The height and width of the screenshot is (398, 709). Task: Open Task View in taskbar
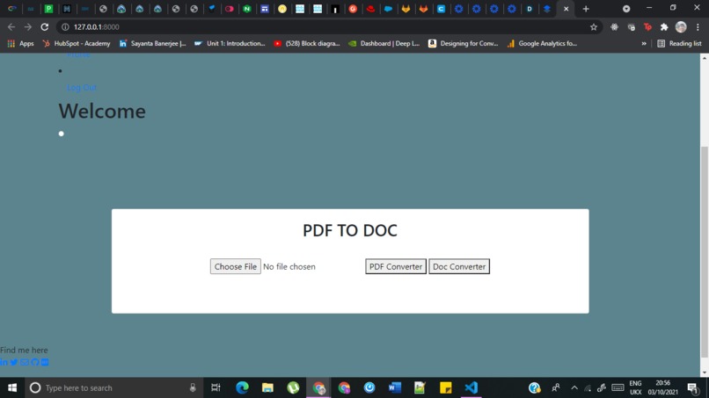[x=216, y=387]
